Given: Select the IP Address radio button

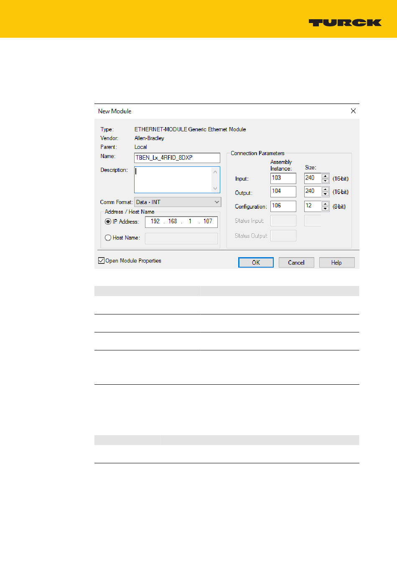Looking at the screenshot, I should (x=108, y=222).
